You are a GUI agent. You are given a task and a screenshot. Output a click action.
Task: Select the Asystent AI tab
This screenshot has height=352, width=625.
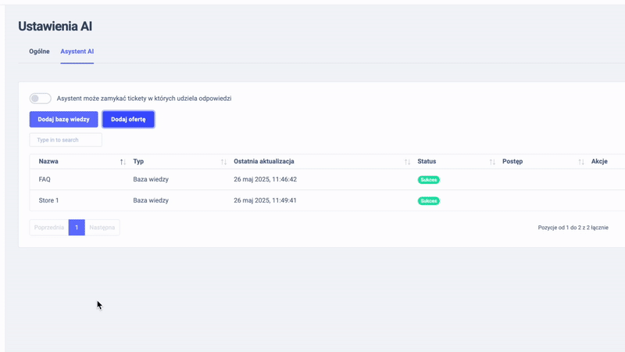pyautogui.click(x=77, y=52)
